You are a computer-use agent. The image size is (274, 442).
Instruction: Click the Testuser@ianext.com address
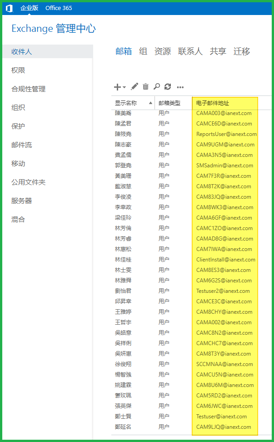coord(221,417)
